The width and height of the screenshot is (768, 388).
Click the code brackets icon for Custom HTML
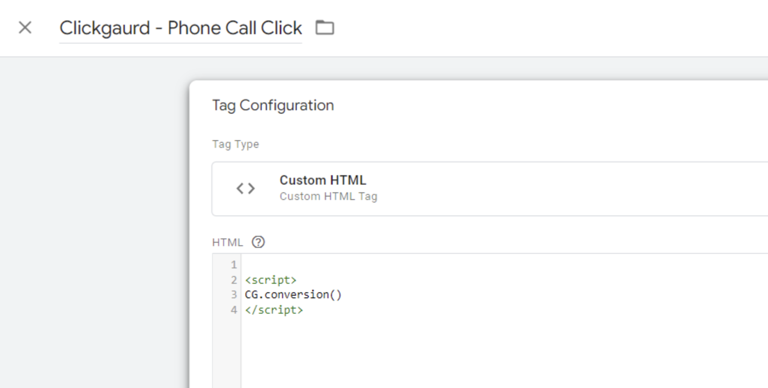pos(245,188)
